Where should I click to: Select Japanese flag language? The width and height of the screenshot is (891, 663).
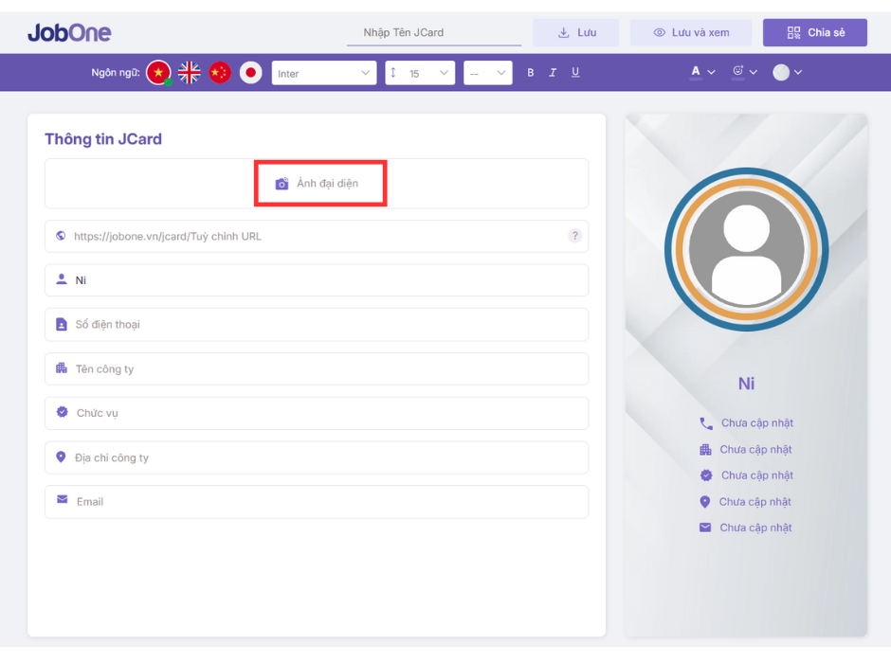250,73
